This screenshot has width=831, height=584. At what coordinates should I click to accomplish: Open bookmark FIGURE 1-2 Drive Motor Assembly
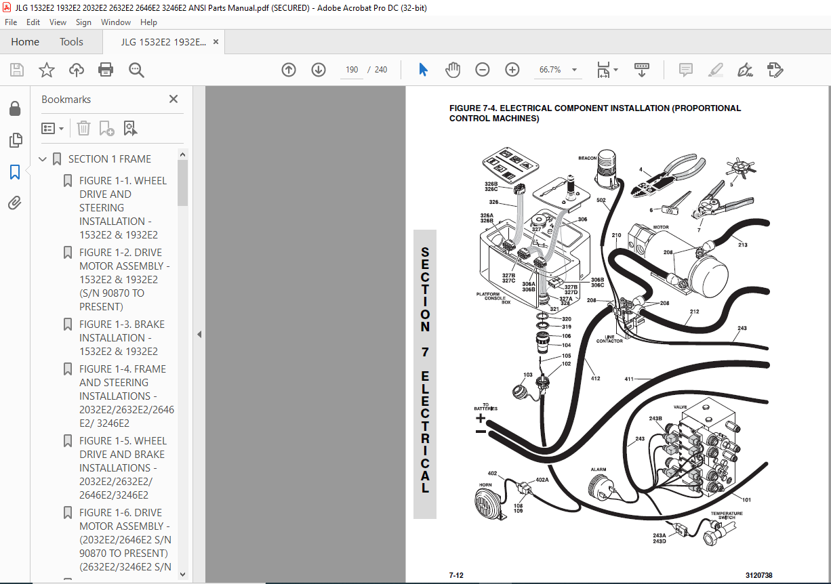125,280
